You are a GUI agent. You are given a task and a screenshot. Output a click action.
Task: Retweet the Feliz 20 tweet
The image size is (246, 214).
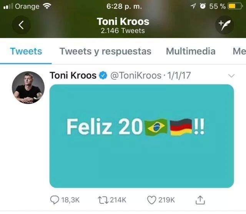click(103, 200)
